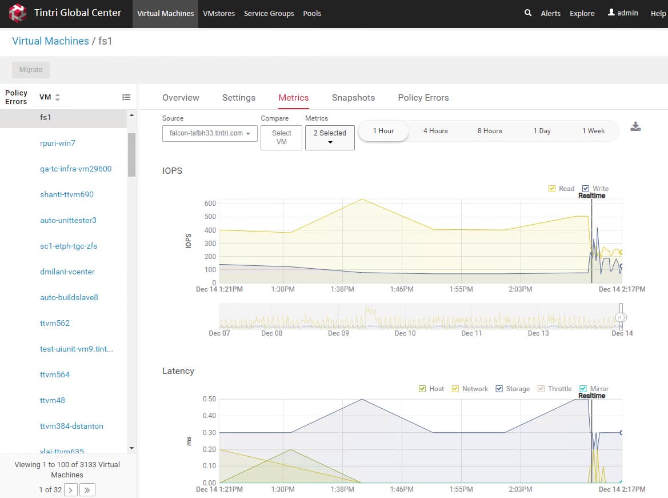
Task: Open the VM list column options icon
Action: point(126,97)
